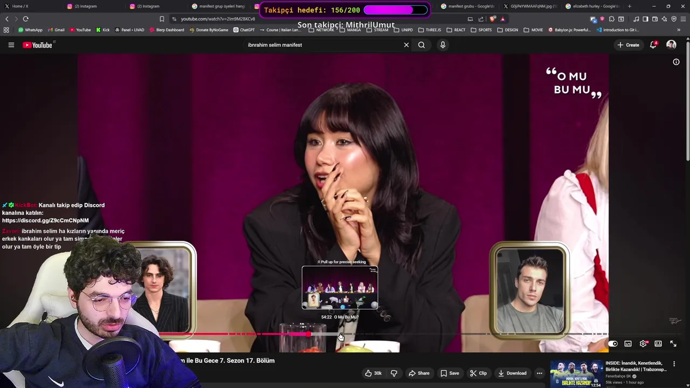Switch to G0jiPeYWMAAFqNM.jpg tab
The image size is (690, 388).
[529, 6]
